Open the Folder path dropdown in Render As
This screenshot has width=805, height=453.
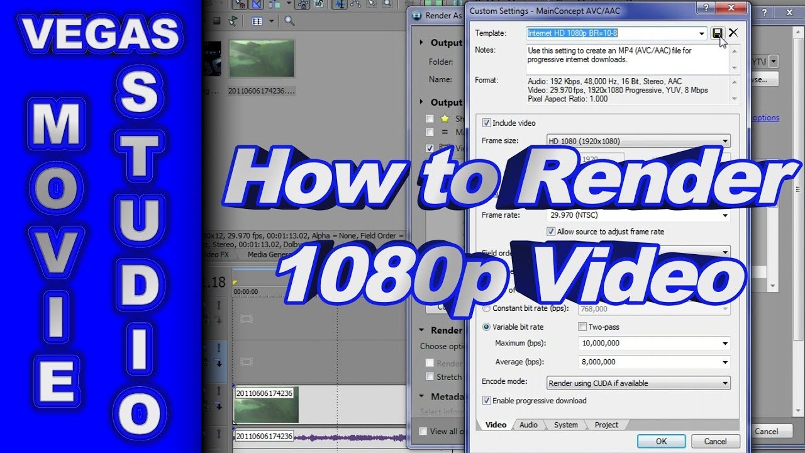[x=774, y=61]
